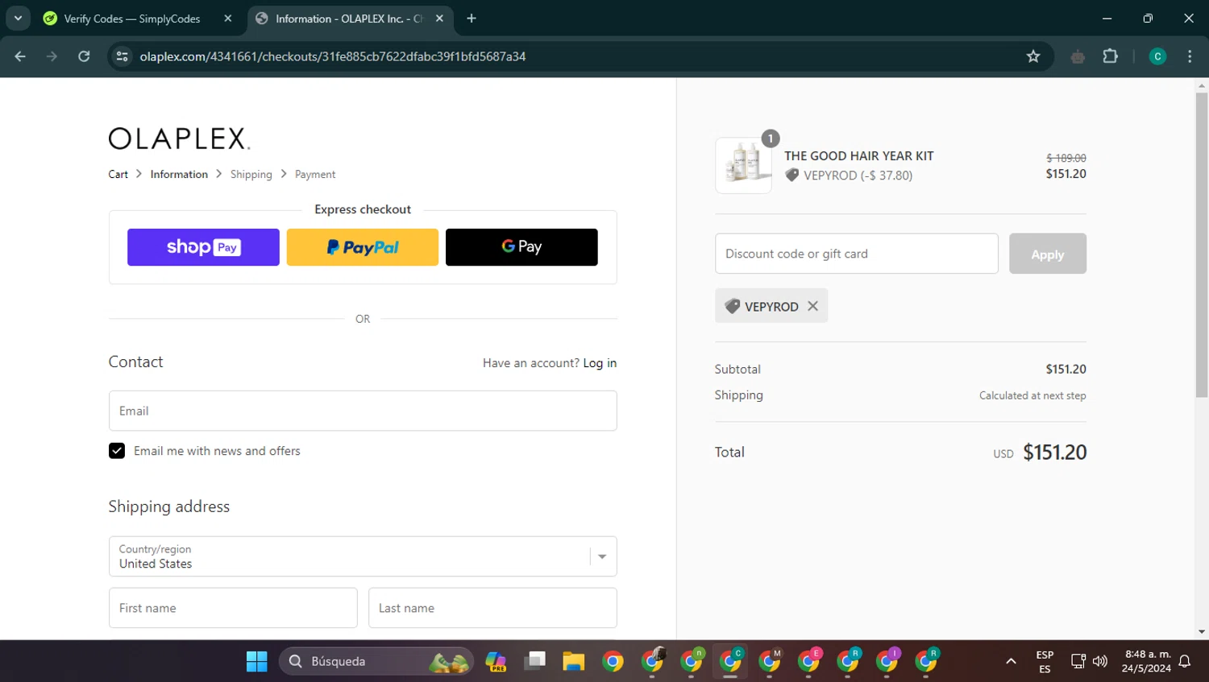View site information icon in address bar

pyautogui.click(x=123, y=56)
